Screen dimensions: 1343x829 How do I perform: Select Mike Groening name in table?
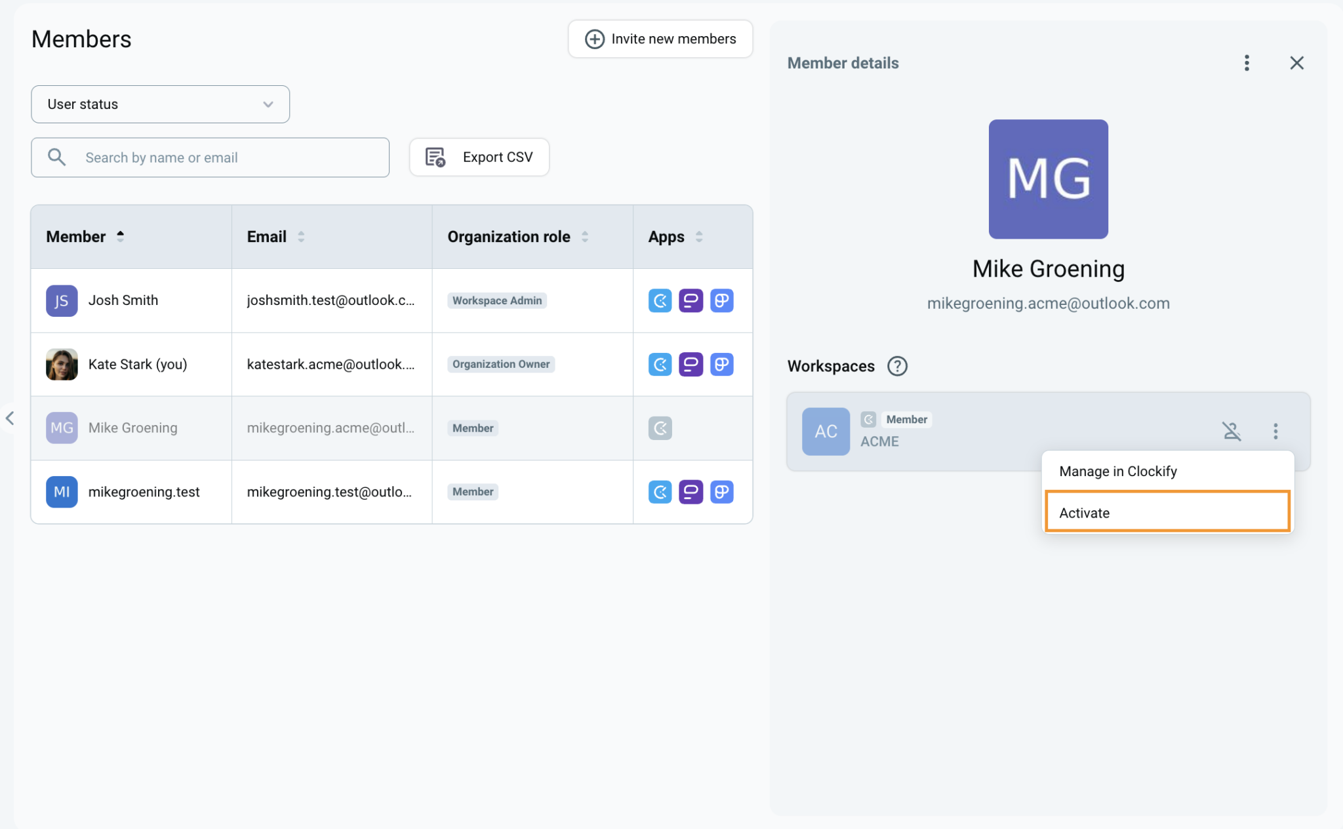[133, 428]
